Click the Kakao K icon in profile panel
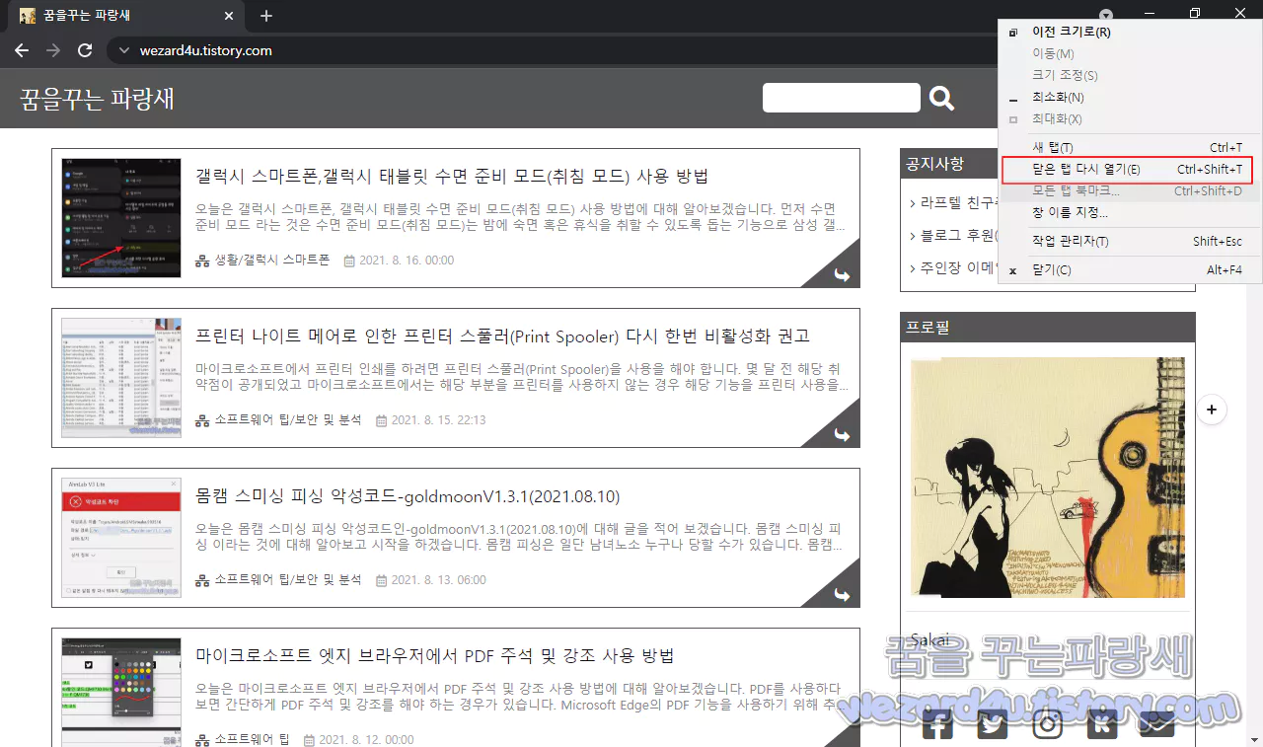1263x747 pixels. [1102, 725]
